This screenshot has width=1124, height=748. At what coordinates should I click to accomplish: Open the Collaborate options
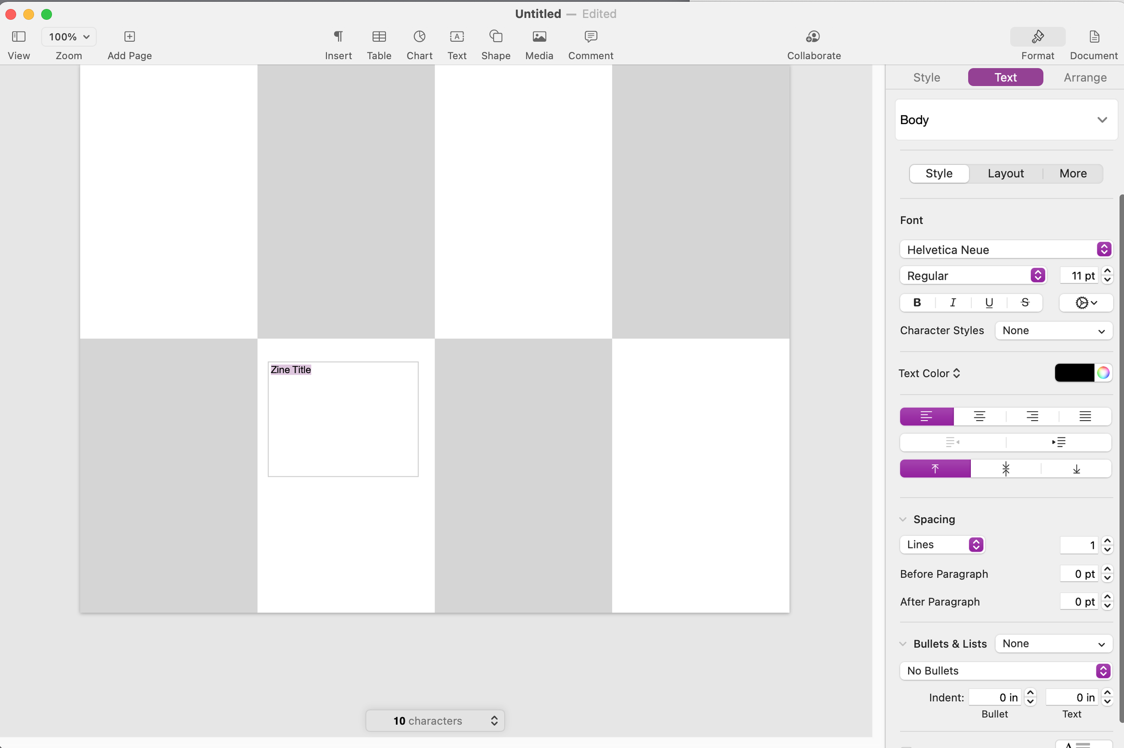pyautogui.click(x=813, y=37)
